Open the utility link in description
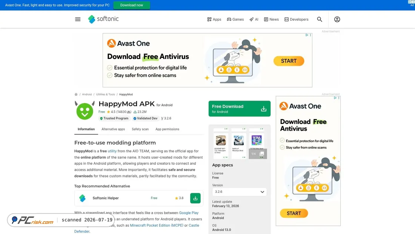This screenshot has height=234, width=415. (x=112, y=151)
